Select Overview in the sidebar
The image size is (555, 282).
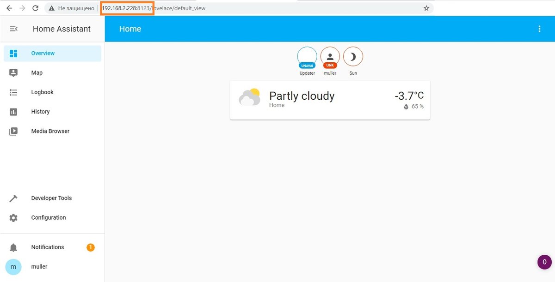point(52,54)
